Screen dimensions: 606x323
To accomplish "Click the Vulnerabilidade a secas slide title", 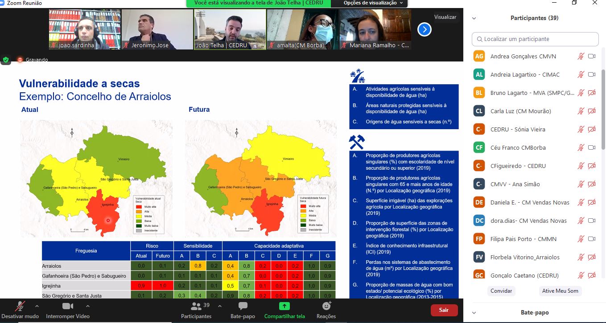I will [79, 83].
